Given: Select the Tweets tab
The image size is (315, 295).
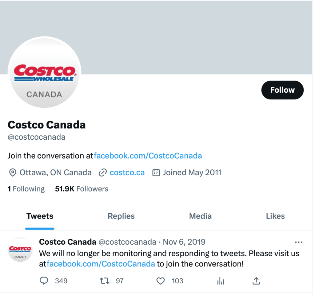Looking at the screenshot, I should [40, 216].
